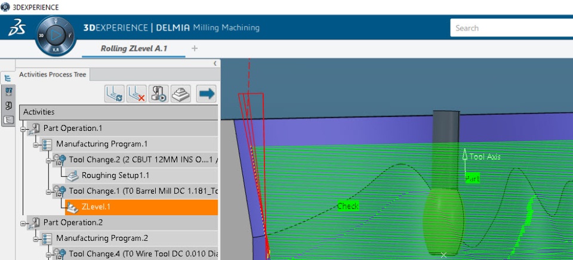Click the green Check label in viewport
The width and height of the screenshot is (573, 260).
coord(348,206)
